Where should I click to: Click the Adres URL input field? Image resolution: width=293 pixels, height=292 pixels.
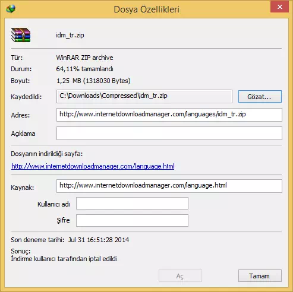point(169,115)
